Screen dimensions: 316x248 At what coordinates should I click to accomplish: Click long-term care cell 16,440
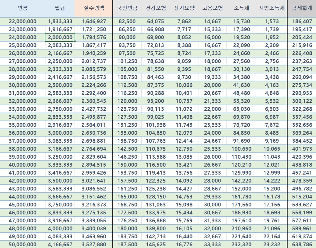coord(184,236)
